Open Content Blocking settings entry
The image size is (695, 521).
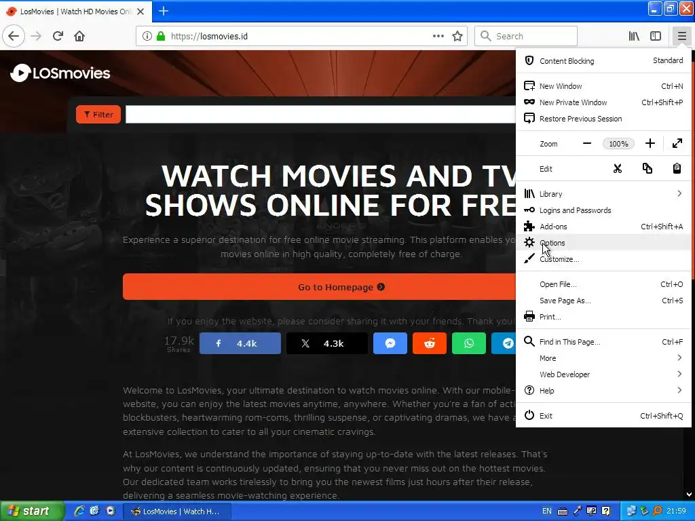pos(603,60)
